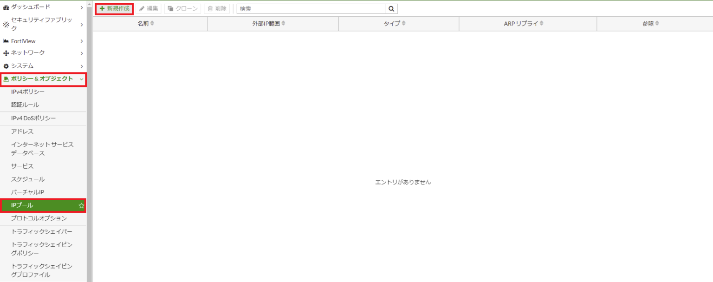
Task: Expand the システム menu chevron
Action: (x=82, y=66)
